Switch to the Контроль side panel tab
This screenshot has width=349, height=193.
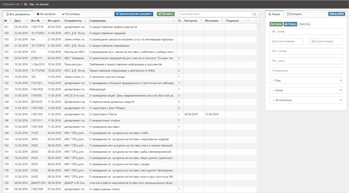click(294, 14)
